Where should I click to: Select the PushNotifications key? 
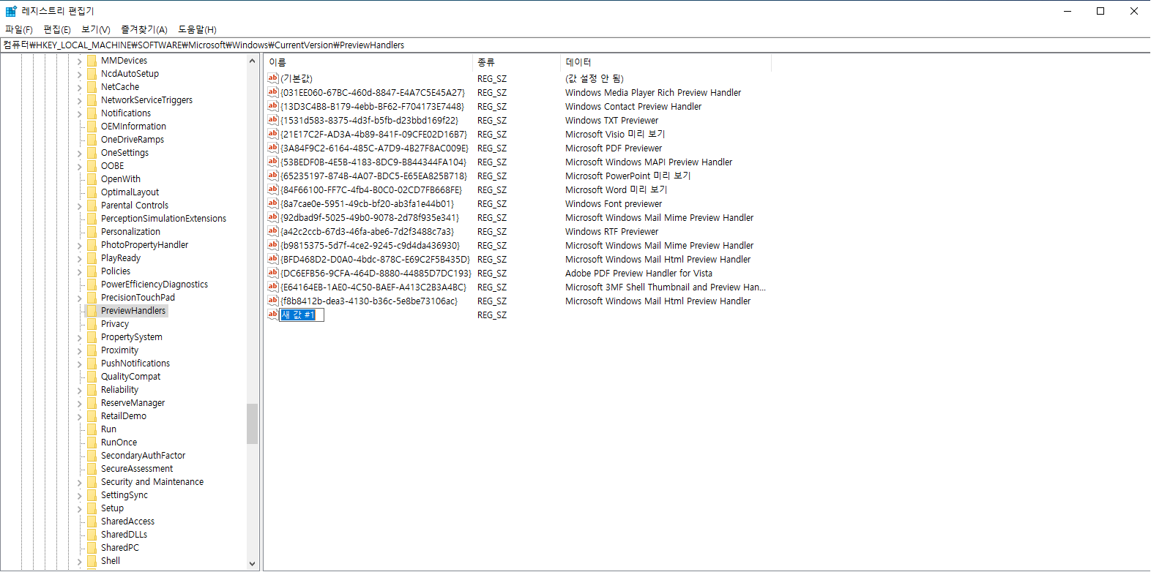click(x=135, y=364)
